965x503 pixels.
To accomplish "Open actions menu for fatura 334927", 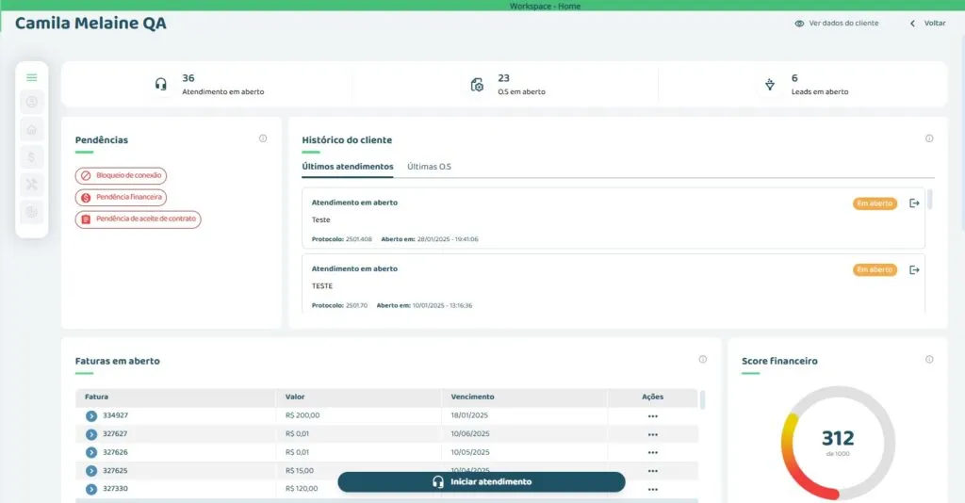I will point(652,416).
